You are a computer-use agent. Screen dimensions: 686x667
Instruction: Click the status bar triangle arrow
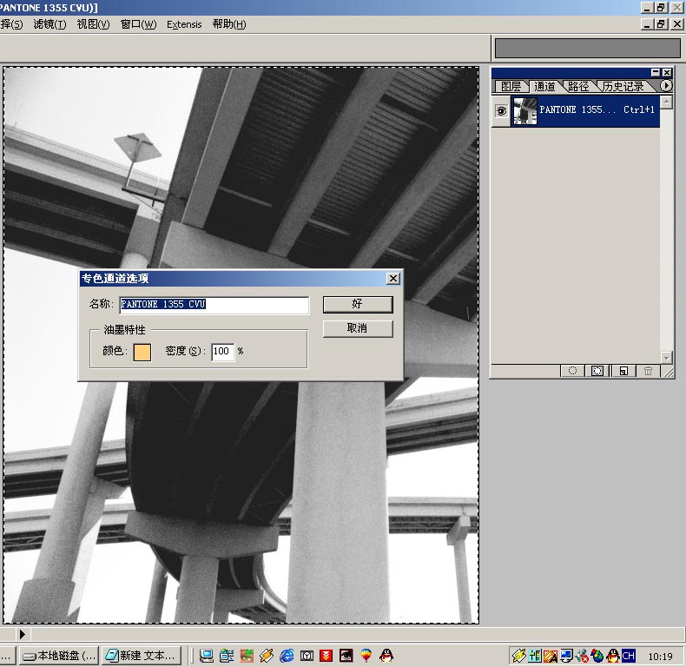pos(23,634)
